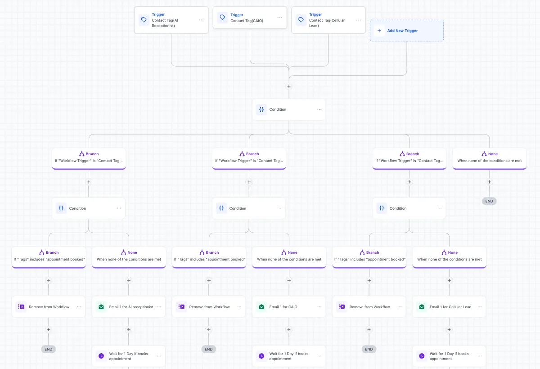Image resolution: width=540 pixels, height=369 pixels.
Task: Open three-dots menu on Email 1 for Ai receptionist
Action: [x=159, y=307]
